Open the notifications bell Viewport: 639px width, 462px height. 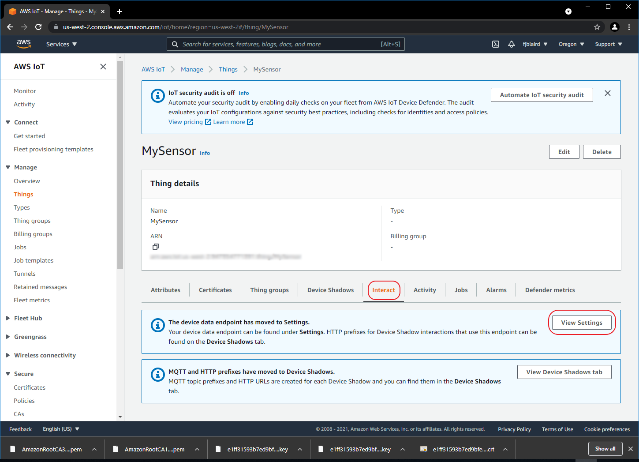pyautogui.click(x=511, y=44)
